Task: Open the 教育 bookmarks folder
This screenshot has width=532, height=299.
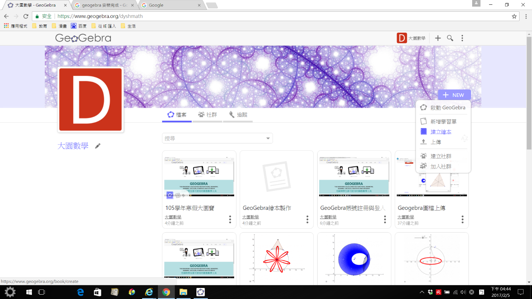Action: click(39, 26)
